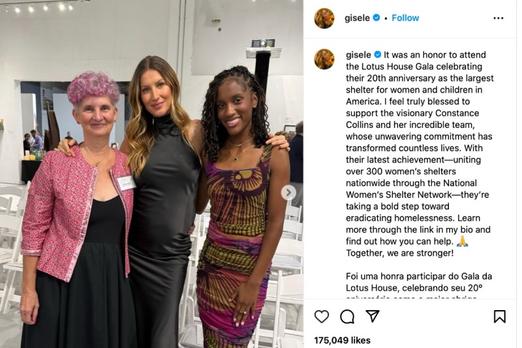Go to the next photo with the carousel arrow
The height and width of the screenshot is (348, 522).
point(288,193)
